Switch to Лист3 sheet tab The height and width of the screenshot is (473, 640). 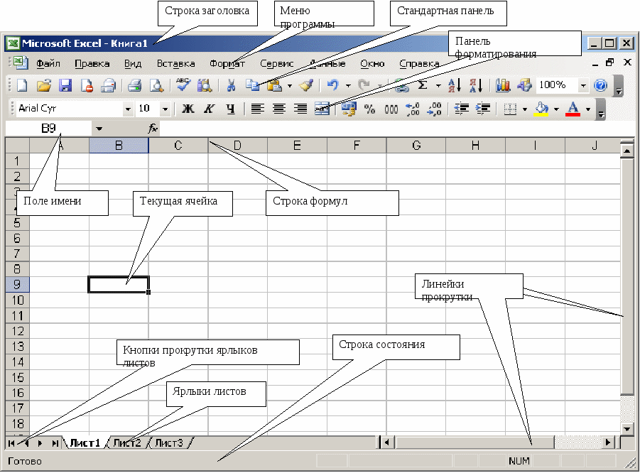pyautogui.click(x=169, y=442)
